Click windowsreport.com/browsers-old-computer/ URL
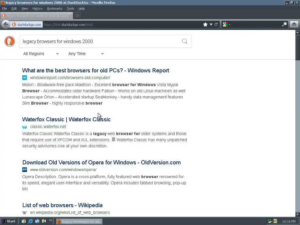This screenshot has width=300, height=225. pyautogui.click(x=70, y=78)
